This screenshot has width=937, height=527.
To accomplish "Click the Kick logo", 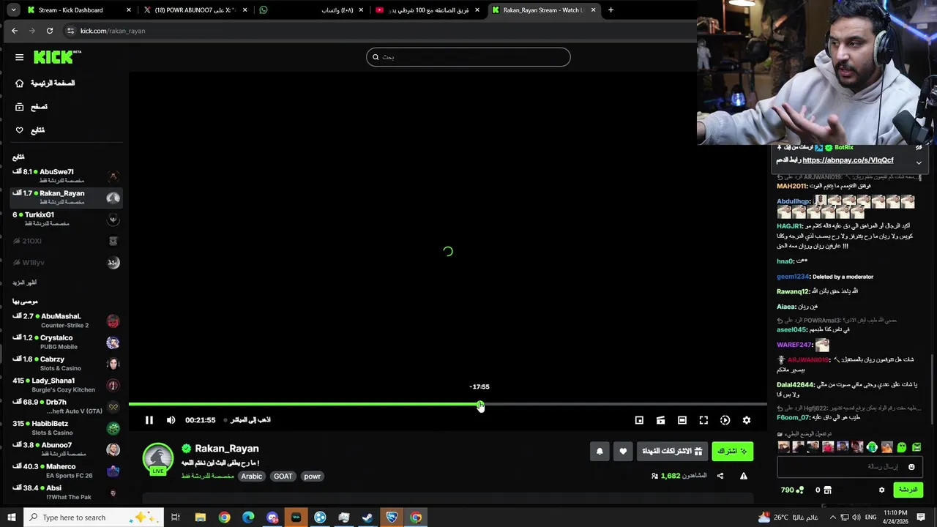I will [57, 57].
